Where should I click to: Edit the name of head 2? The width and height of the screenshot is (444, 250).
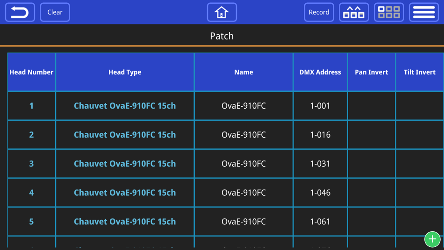tap(243, 135)
